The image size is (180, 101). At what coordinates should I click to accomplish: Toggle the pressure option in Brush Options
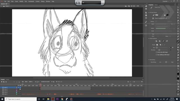point(163,41)
